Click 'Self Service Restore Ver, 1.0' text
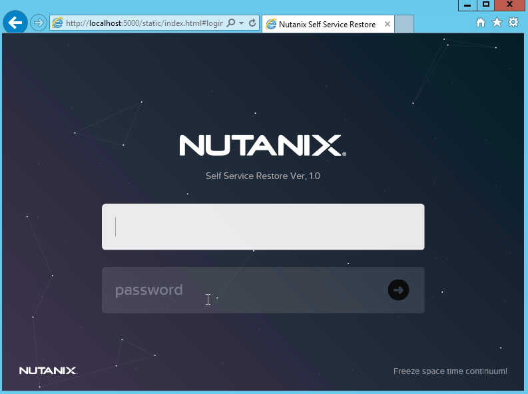 pos(262,176)
